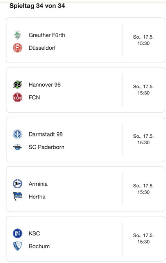
Task: Click the Spieltag 34 von 34 heading
Action: 37,6
